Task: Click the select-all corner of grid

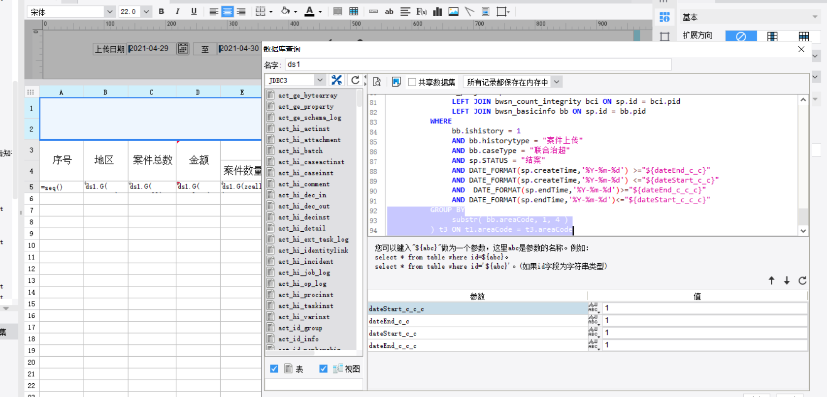Action: pos(32,92)
